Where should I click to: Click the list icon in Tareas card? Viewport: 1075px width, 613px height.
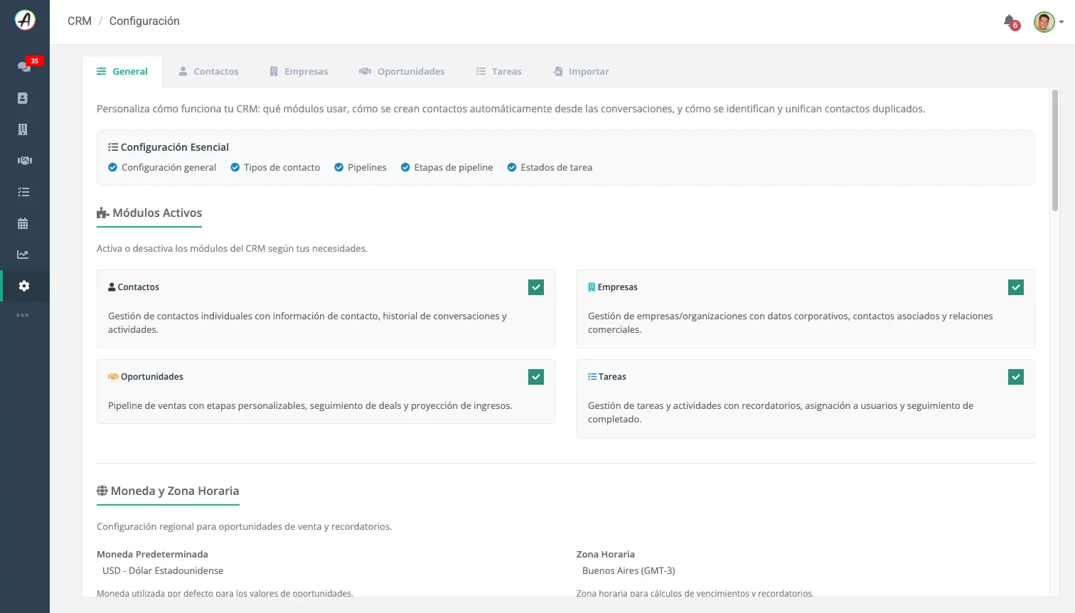point(592,377)
